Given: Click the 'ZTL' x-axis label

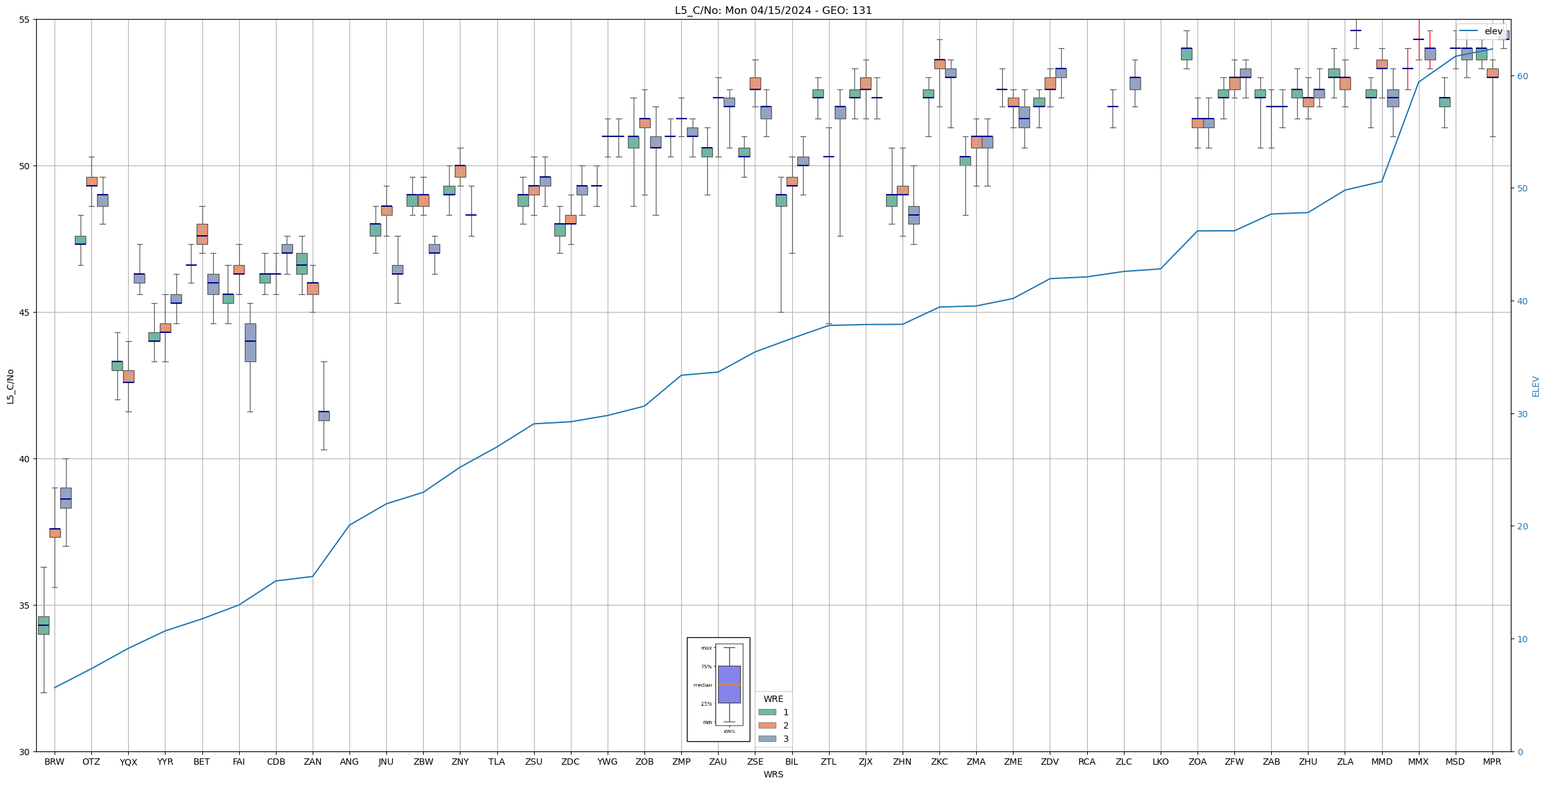Looking at the screenshot, I should [828, 762].
